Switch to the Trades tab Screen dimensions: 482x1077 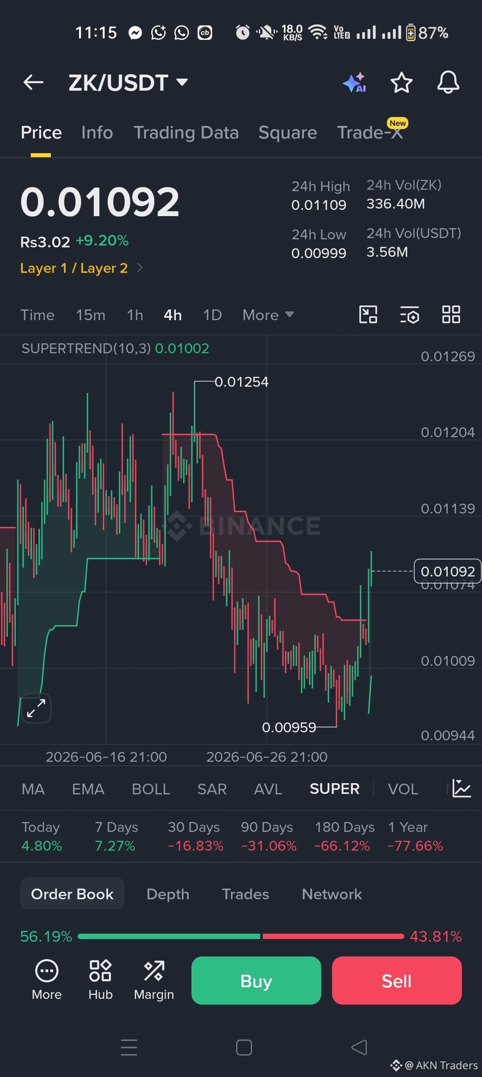tap(245, 894)
